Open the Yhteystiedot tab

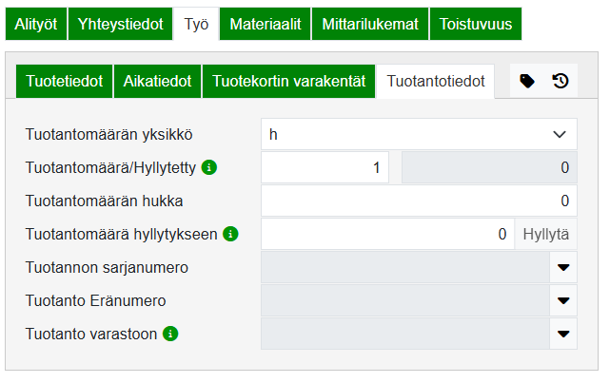[x=120, y=24]
